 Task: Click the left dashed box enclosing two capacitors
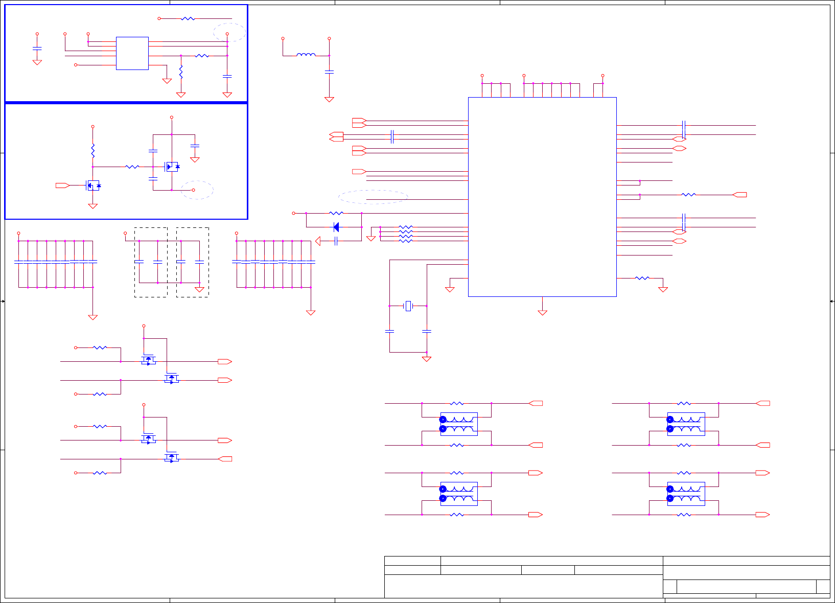click(151, 262)
